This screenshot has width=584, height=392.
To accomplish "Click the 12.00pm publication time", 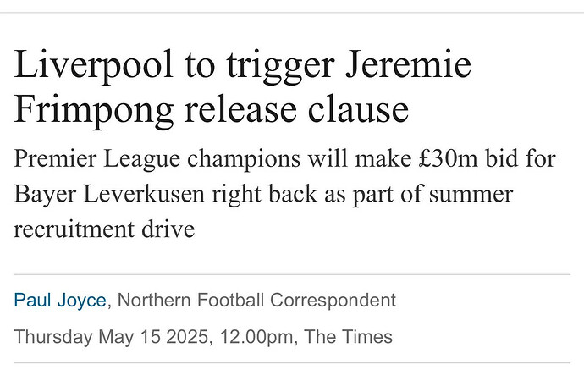I will click(x=256, y=337).
